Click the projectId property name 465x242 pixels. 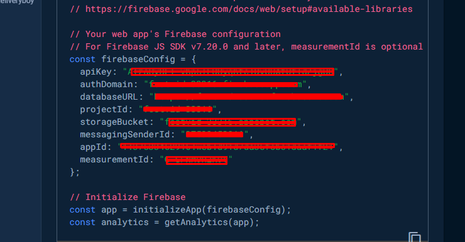104,110
